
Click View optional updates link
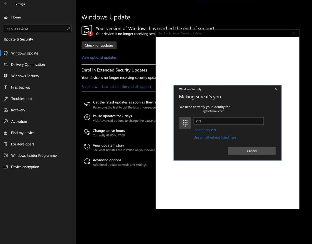[99, 57]
